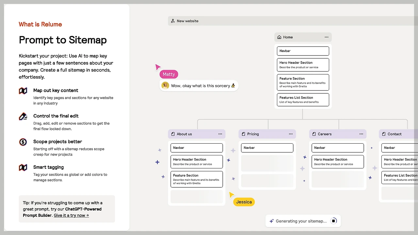Click the "Map out key content" heading
This screenshot has height=235, width=418.
(x=56, y=90)
